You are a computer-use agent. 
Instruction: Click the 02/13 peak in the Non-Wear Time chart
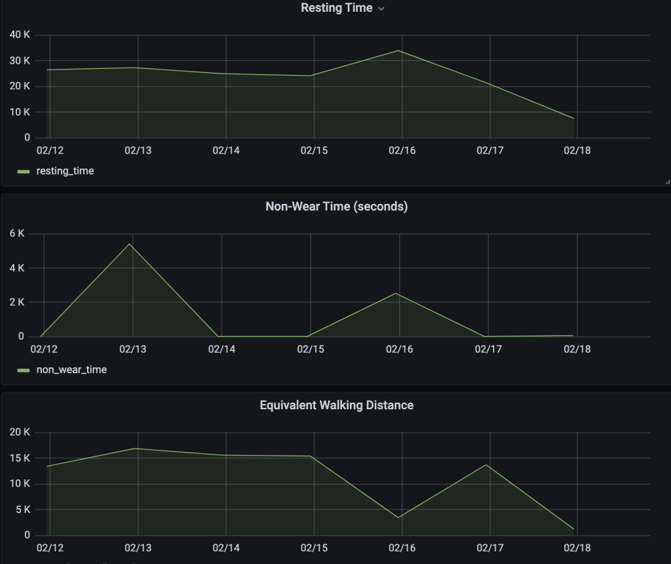click(x=130, y=244)
